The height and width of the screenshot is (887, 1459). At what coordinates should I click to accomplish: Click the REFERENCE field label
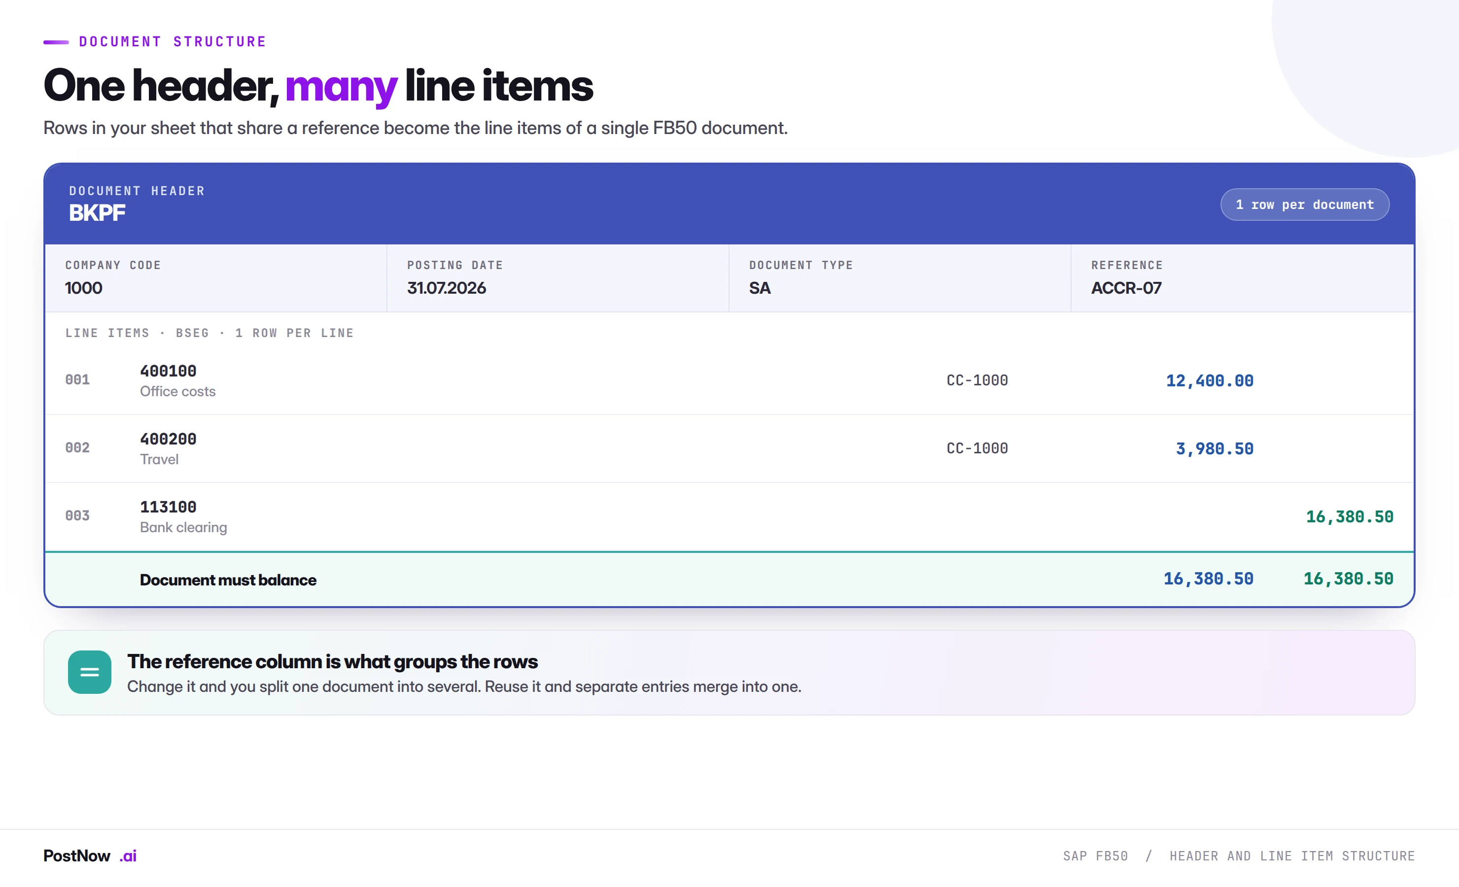pyautogui.click(x=1127, y=265)
